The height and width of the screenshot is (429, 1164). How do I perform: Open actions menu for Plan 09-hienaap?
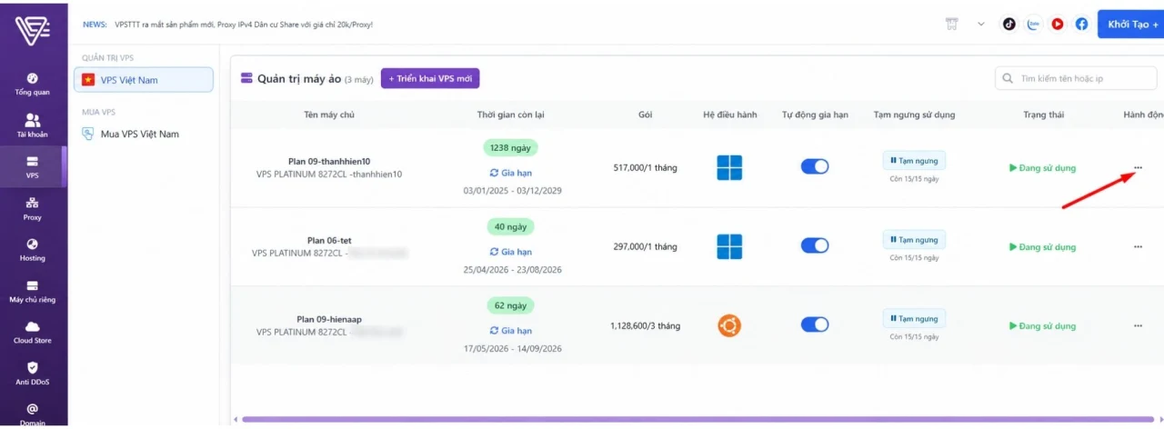(1138, 325)
